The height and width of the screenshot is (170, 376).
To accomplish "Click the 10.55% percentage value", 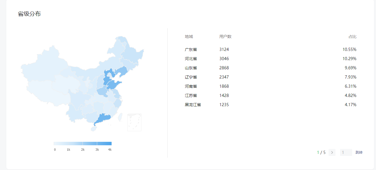I will [350, 49].
